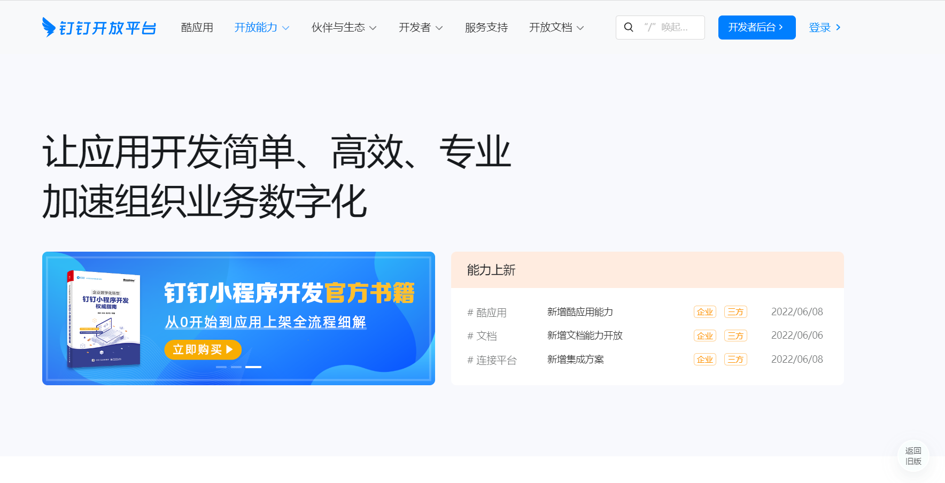Click the 三方 tag in the 文档 row

tap(735, 336)
